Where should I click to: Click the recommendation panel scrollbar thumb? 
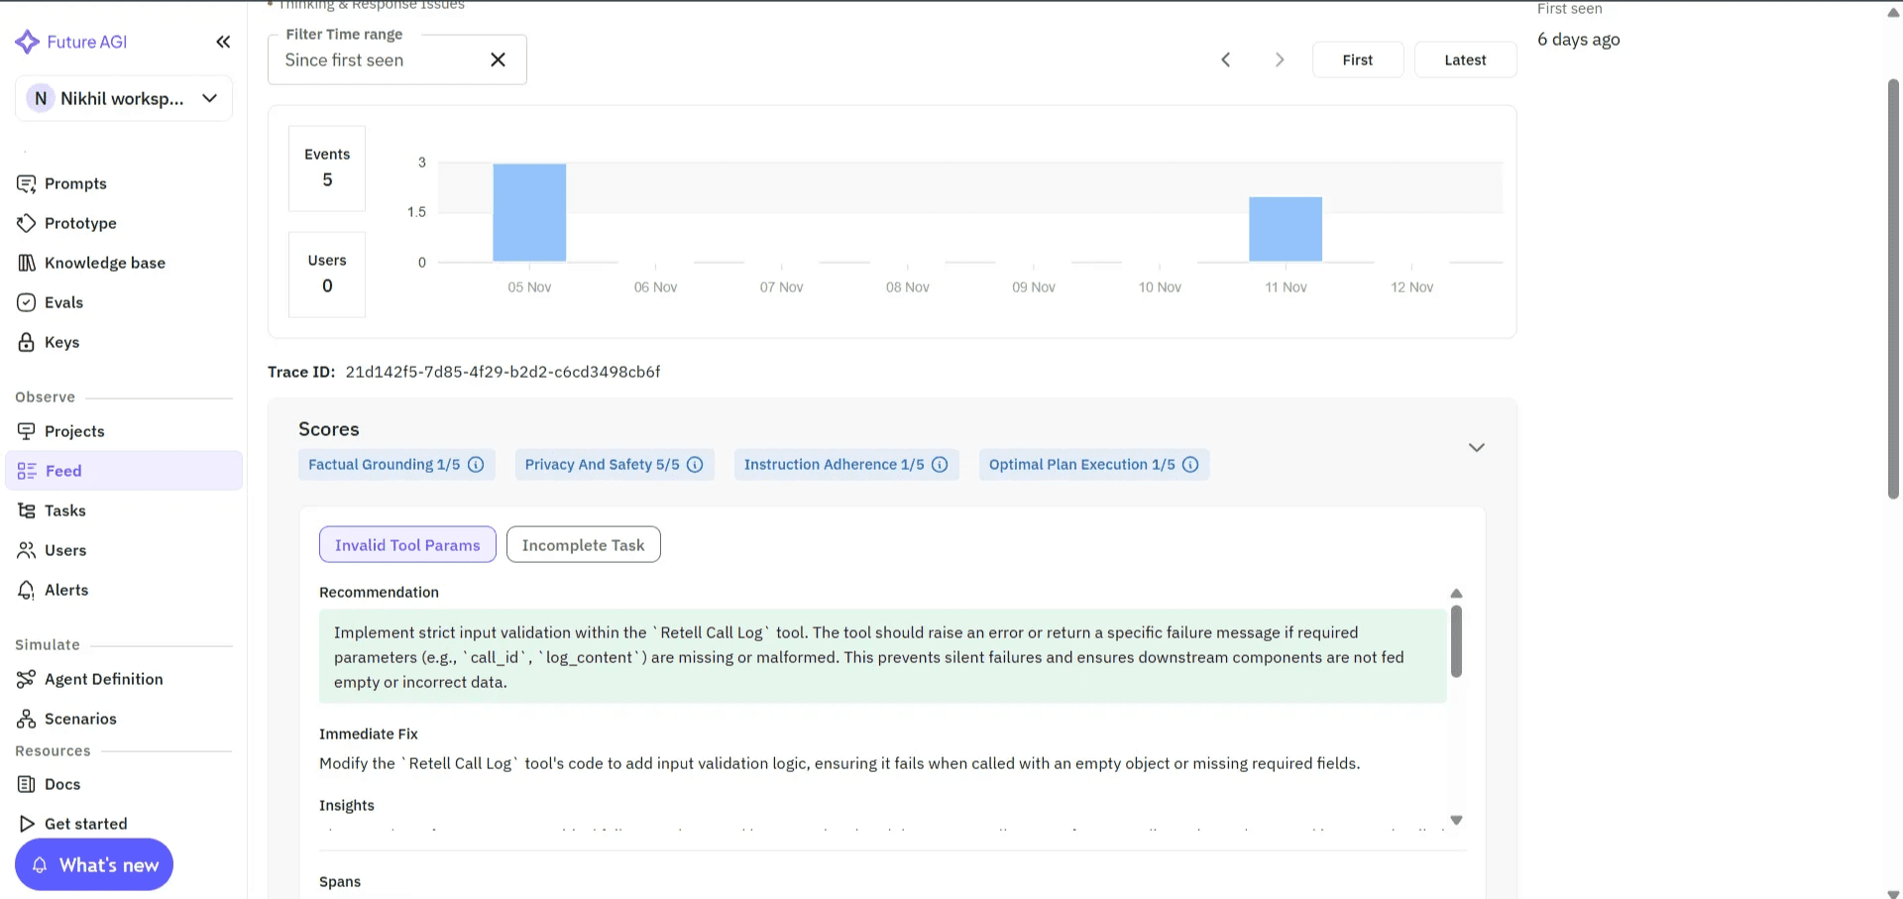pos(1456,641)
